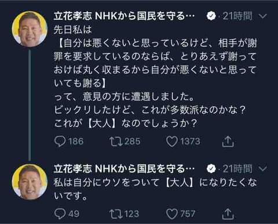Like the first tweet with 1373 likes
This screenshot has height=224, width=278.
point(172,142)
